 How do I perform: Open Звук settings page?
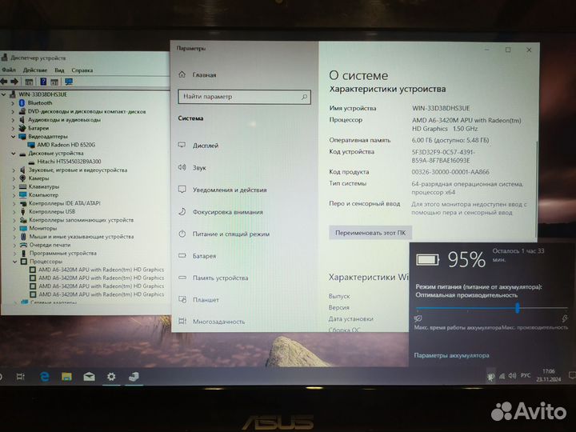(199, 167)
